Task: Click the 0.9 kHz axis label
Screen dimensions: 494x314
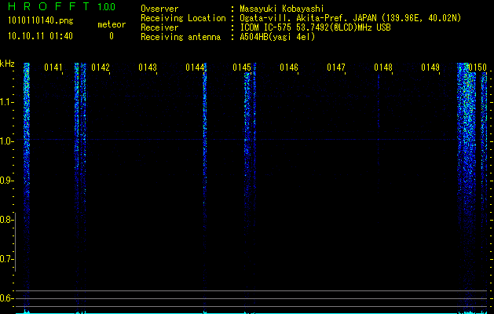Action: [x=6, y=181]
